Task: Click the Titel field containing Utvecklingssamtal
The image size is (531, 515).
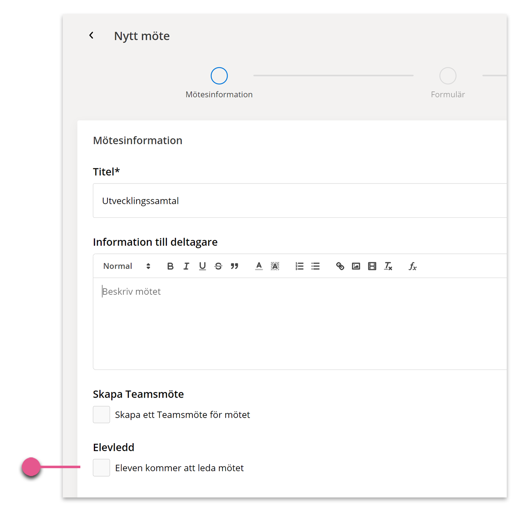Action: click(300, 201)
